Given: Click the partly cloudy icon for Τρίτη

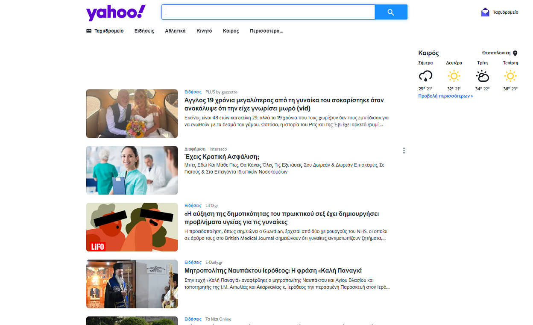Looking at the screenshot, I should click(482, 77).
